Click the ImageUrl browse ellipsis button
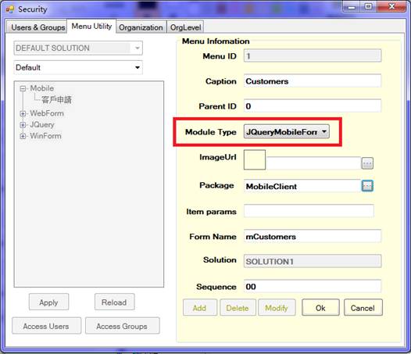411x354 pixels. click(x=367, y=163)
